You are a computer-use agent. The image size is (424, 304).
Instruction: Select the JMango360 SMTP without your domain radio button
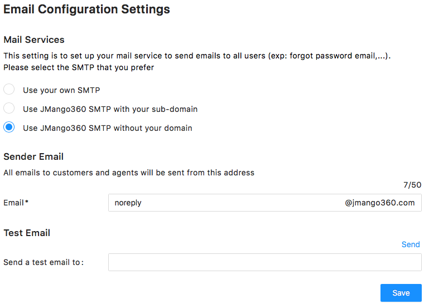coord(9,128)
